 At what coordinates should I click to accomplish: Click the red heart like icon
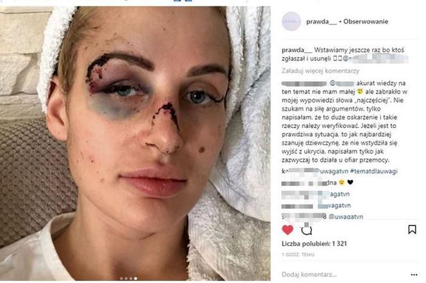288,230
